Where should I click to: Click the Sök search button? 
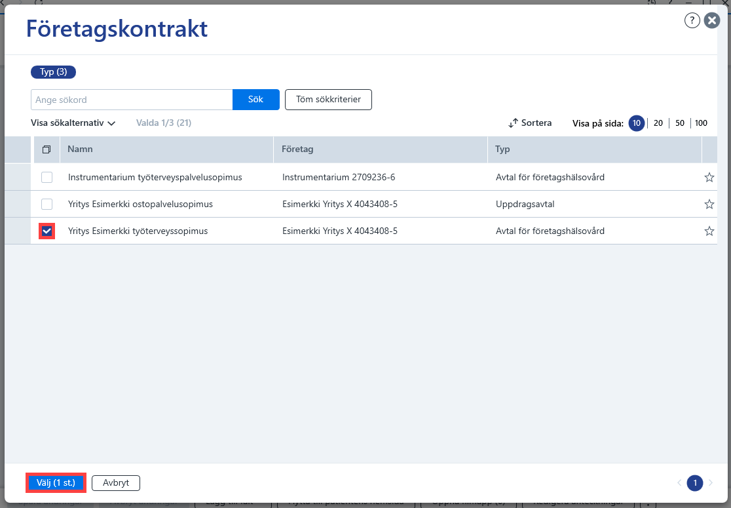[256, 100]
